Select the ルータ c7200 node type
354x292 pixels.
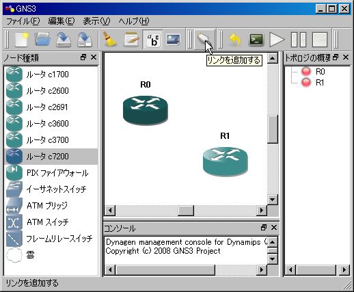pyautogui.click(x=51, y=157)
